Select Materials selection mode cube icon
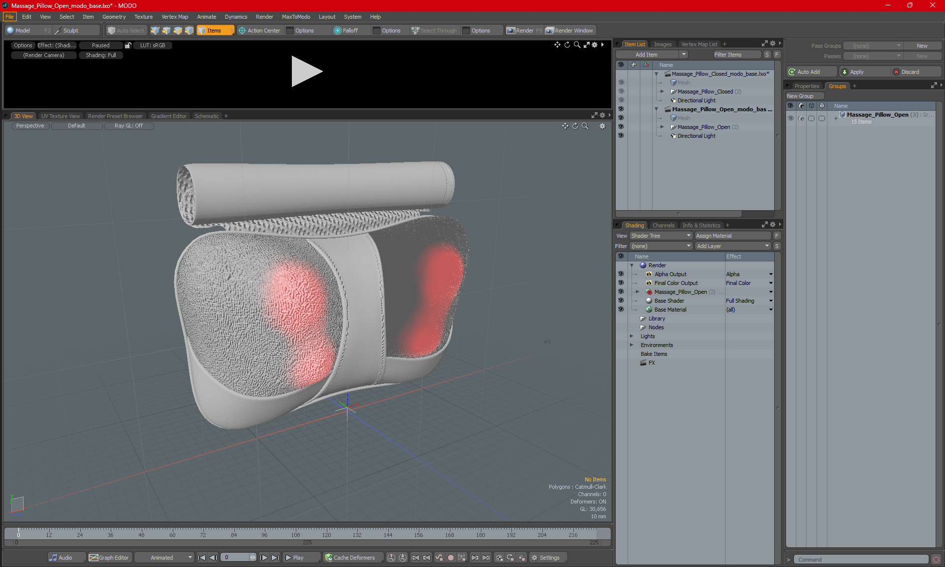Screen dimensions: 945x567 pyautogui.click(x=189, y=31)
